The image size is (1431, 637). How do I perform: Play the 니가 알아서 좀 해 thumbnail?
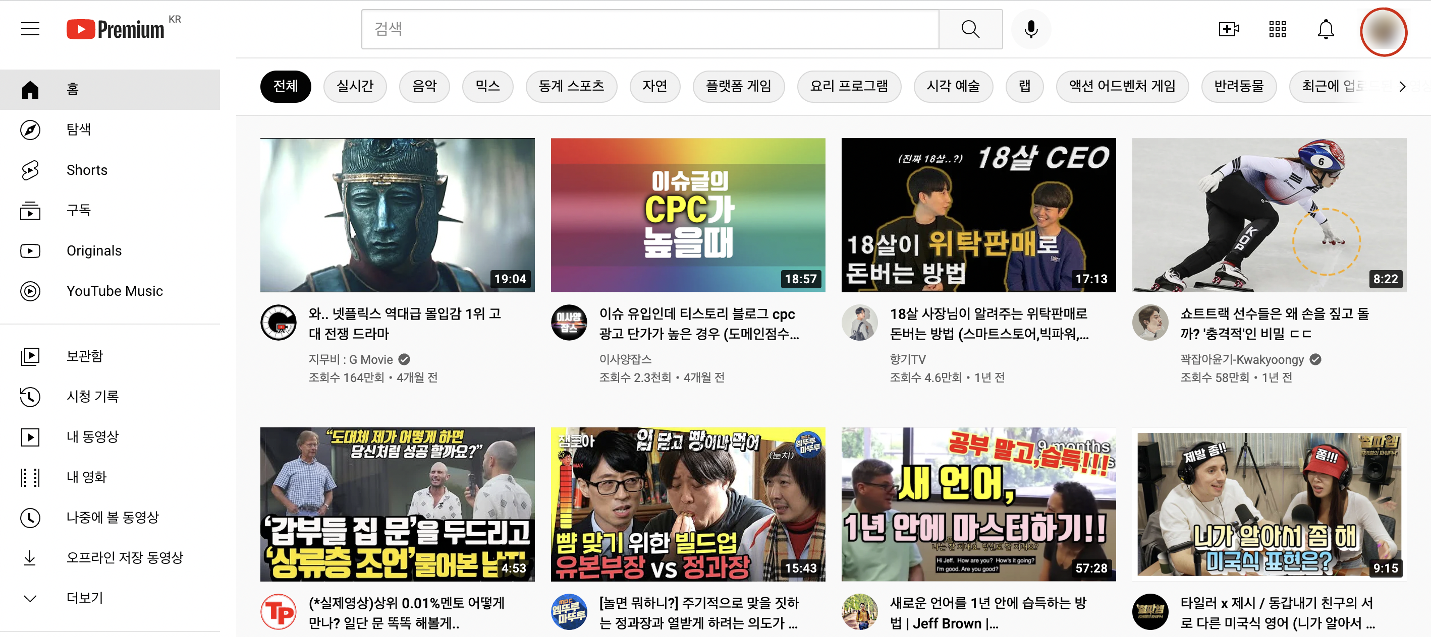[x=1269, y=504]
